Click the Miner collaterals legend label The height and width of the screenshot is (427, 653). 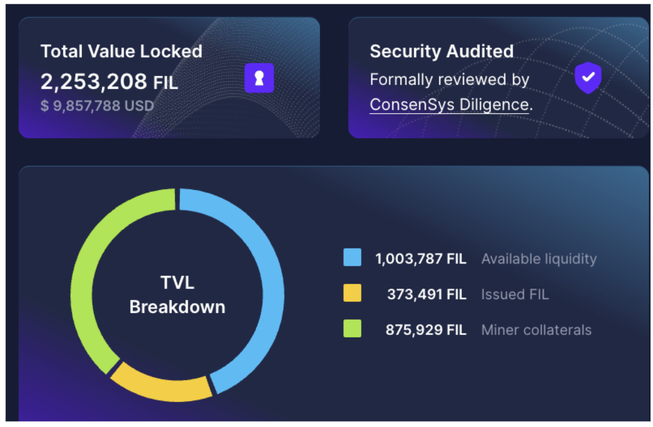(536, 330)
